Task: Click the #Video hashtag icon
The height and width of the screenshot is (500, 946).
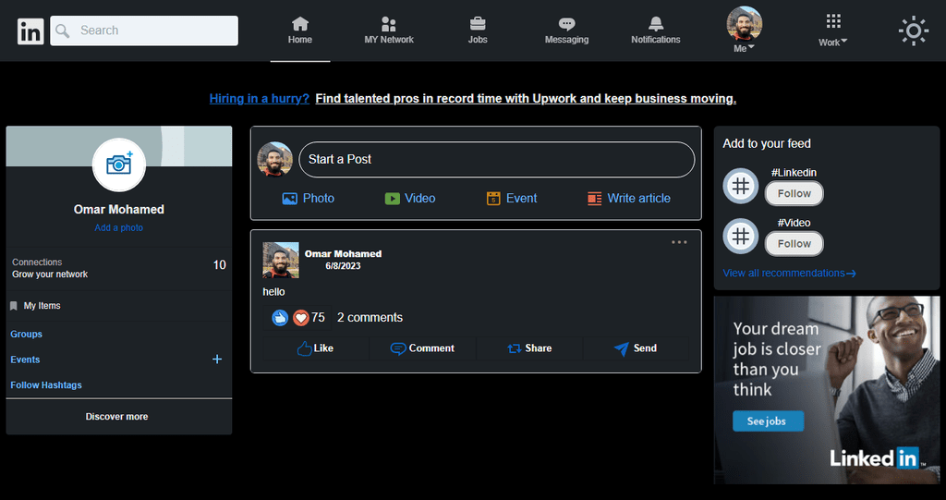Action: pyautogui.click(x=741, y=236)
